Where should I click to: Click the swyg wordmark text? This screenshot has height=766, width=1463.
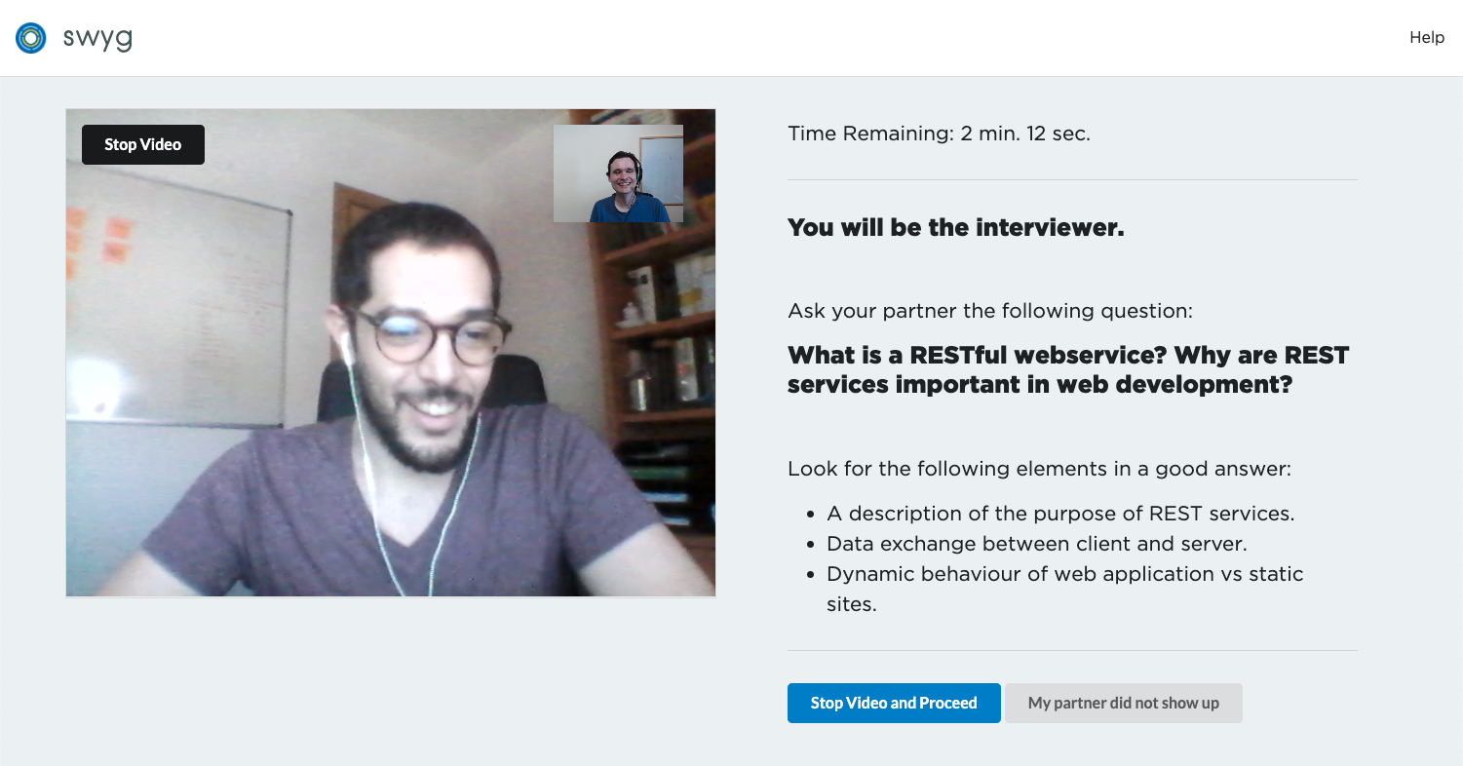(x=97, y=39)
